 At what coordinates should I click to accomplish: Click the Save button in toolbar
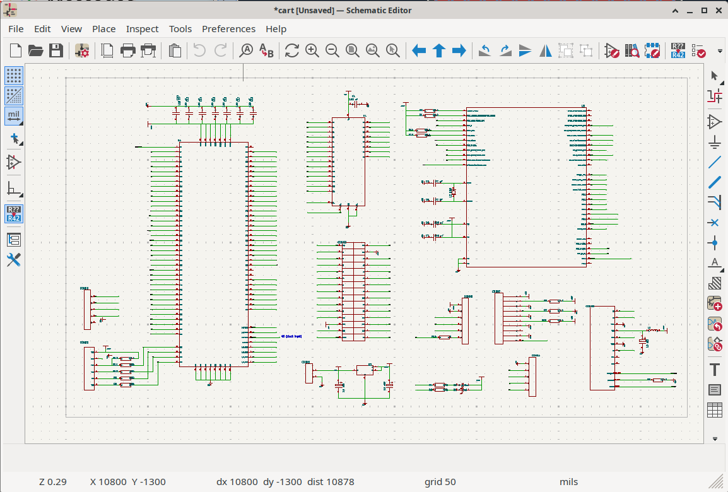point(56,50)
